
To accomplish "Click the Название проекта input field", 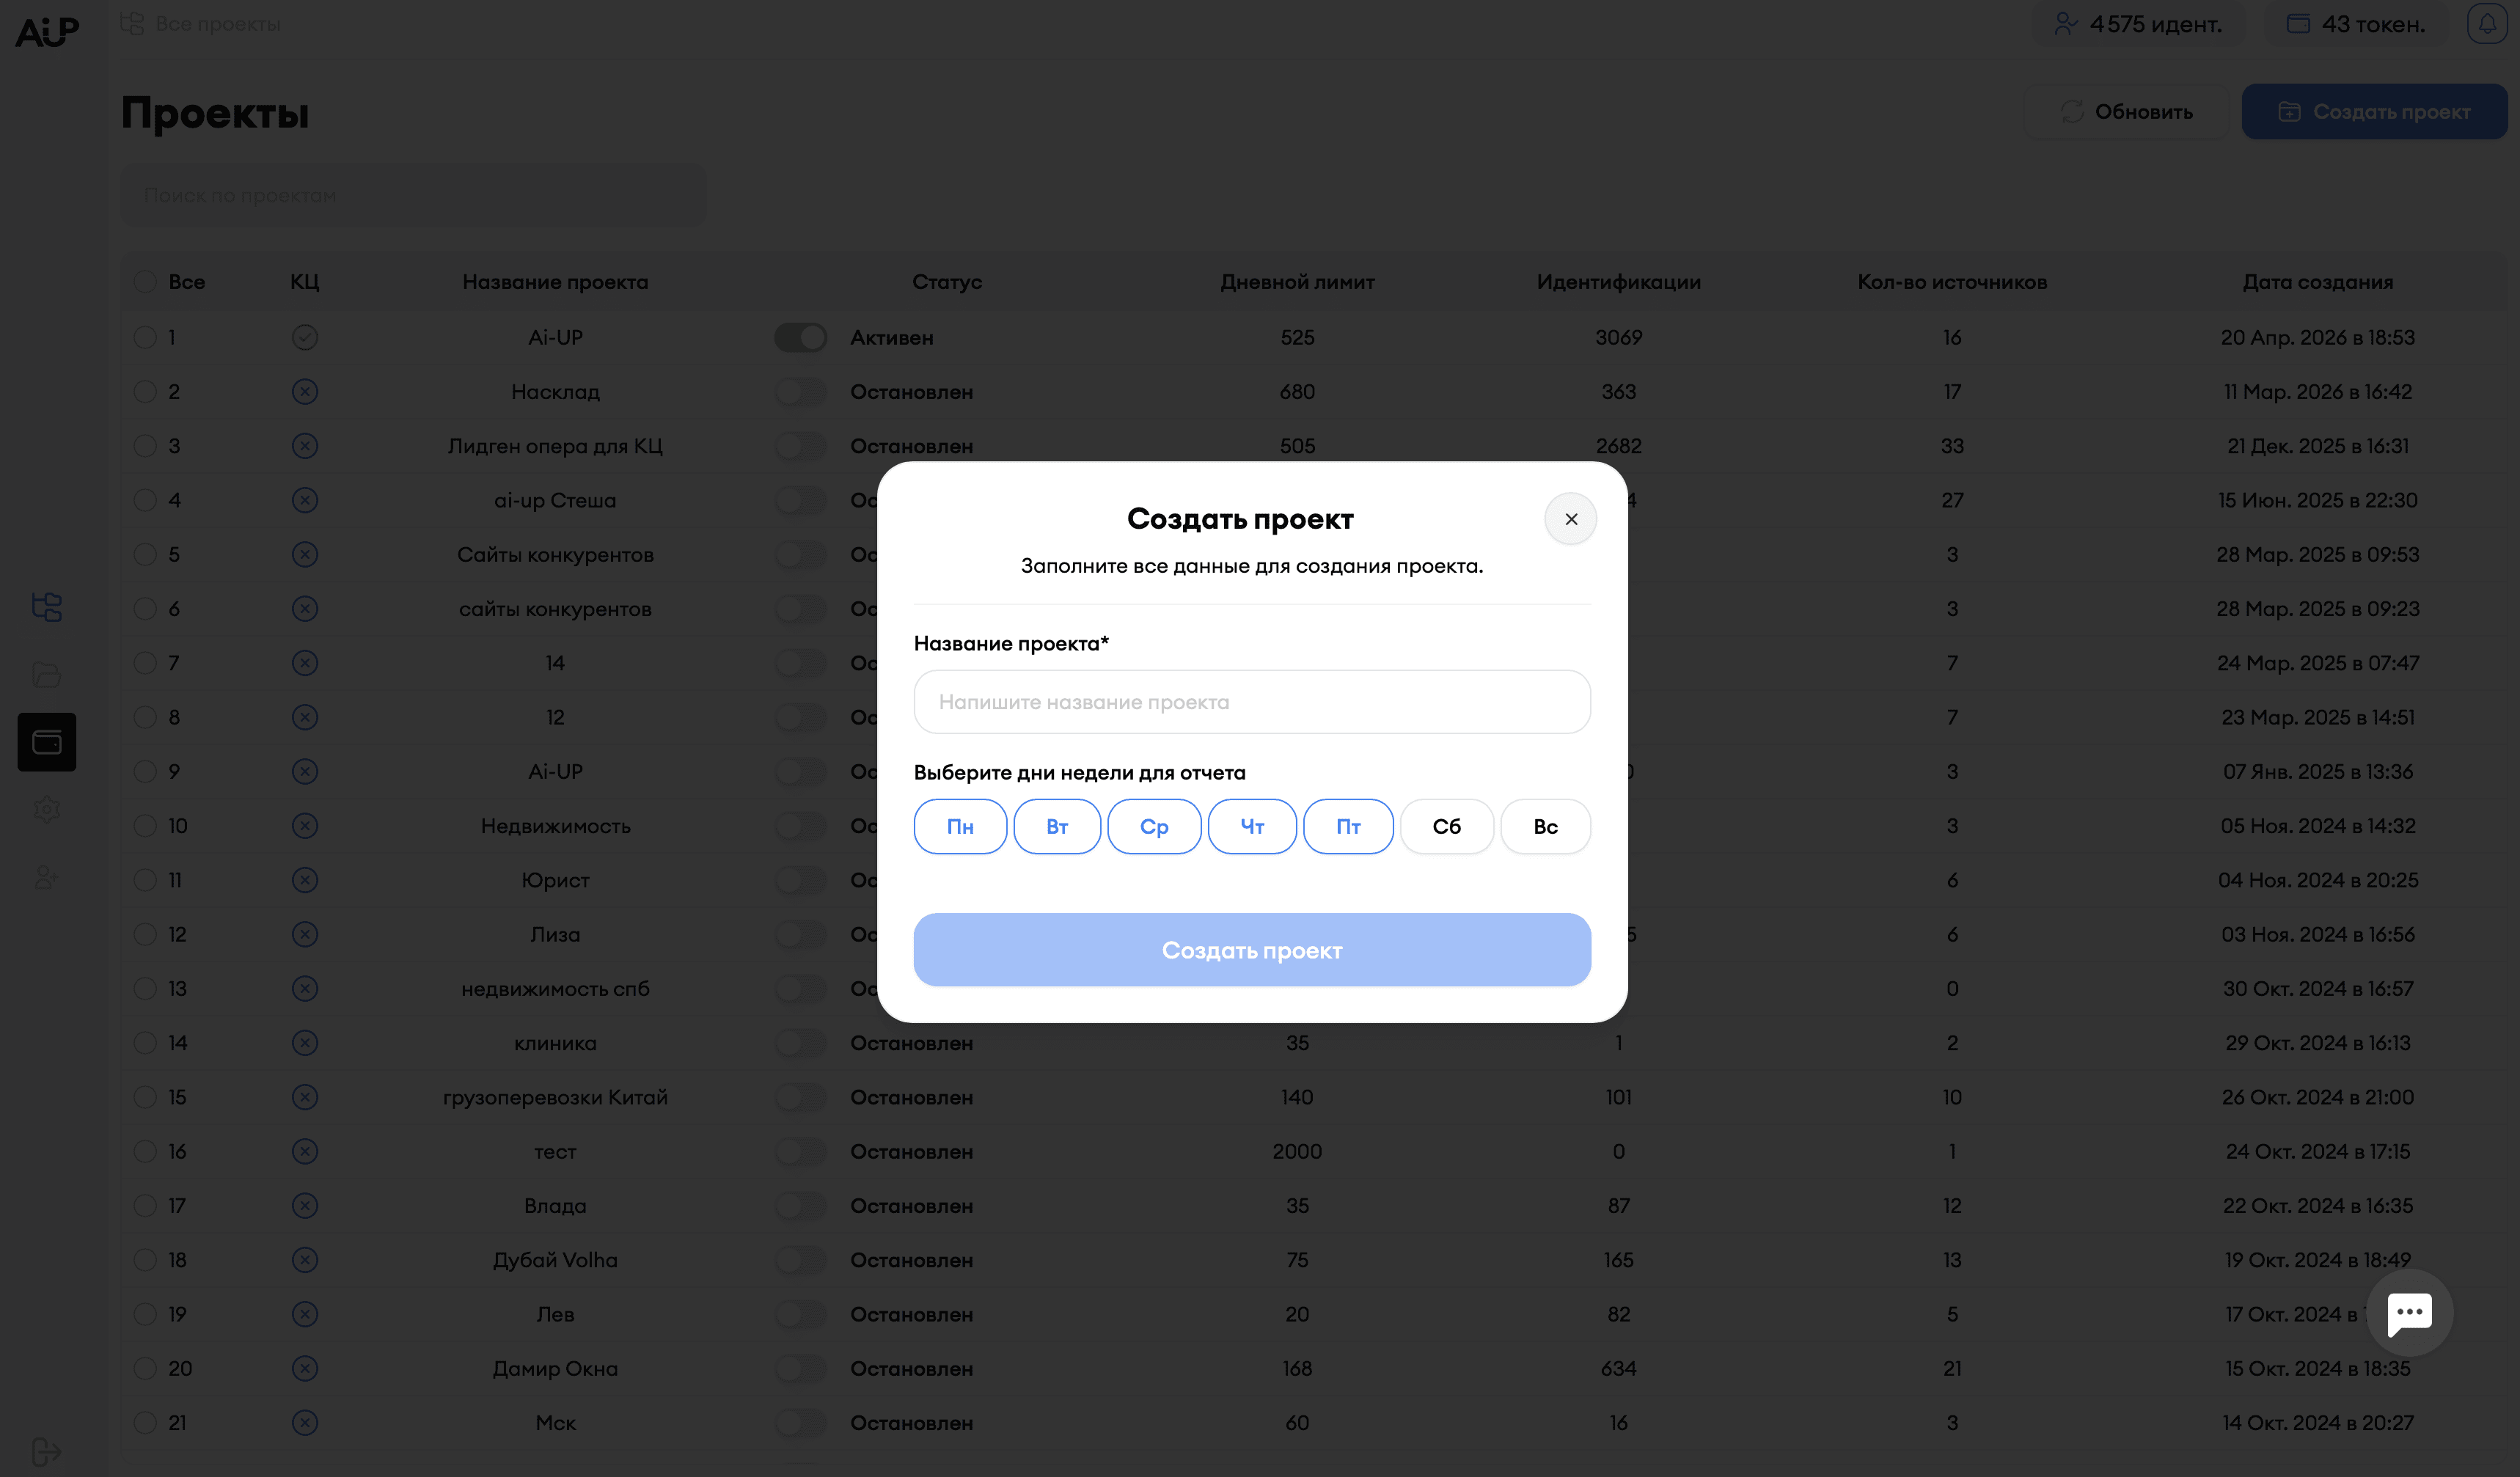I will pos(1252,702).
